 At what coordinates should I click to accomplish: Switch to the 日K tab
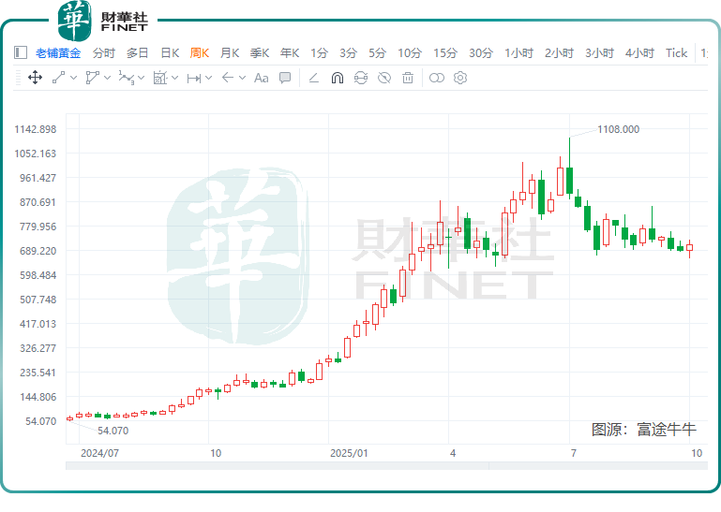[x=170, y=53]
